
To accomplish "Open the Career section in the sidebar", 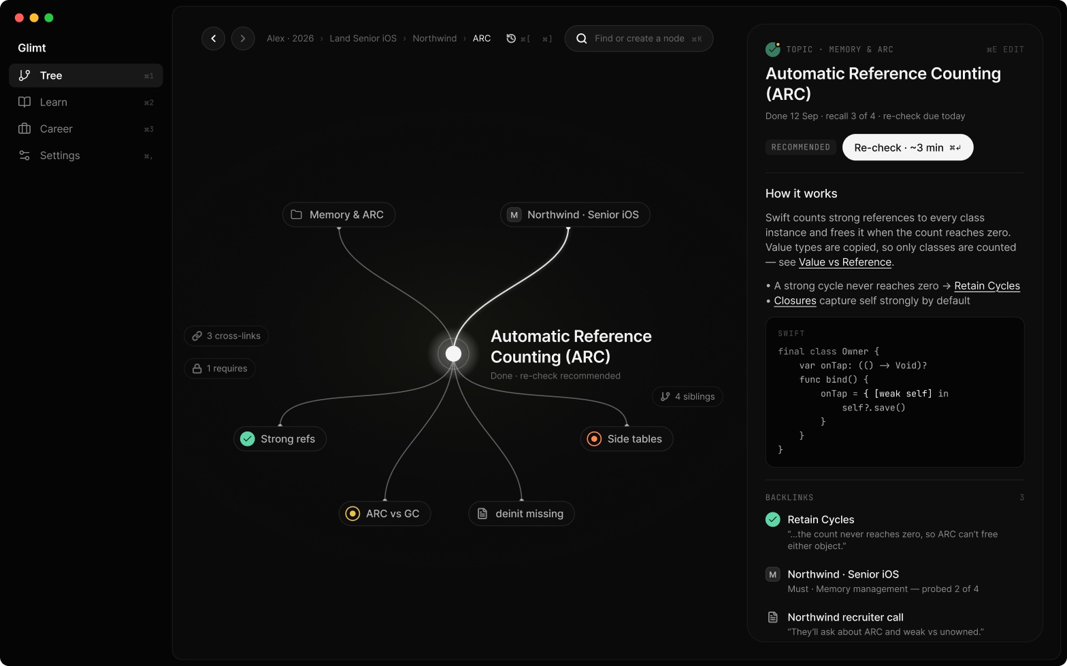I will pos(86,128).
